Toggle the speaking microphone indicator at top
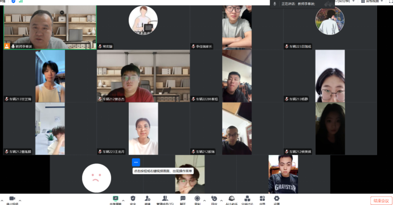The height and width of the screenshot is (205, 393). click(x=275, y=4)
